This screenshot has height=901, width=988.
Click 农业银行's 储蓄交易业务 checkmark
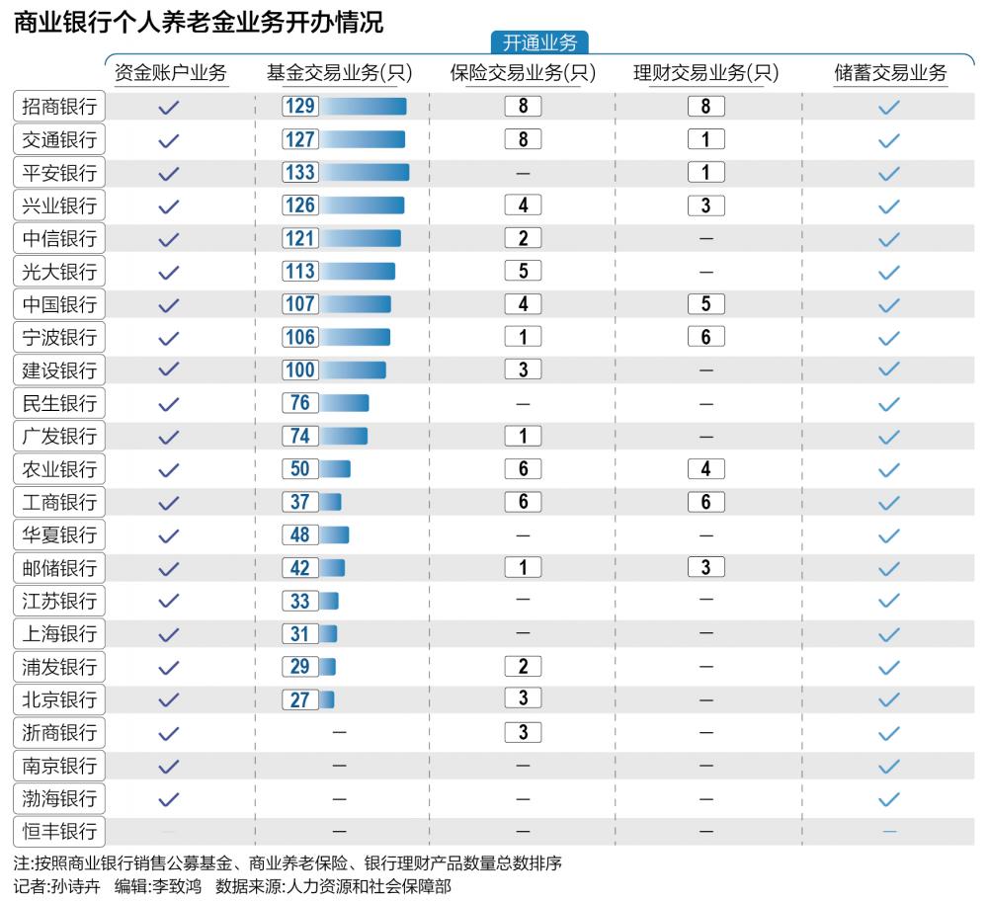click(x=889, y=470)
